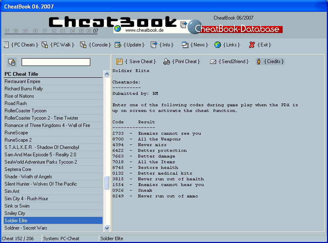Click the globe icon next to www.cheatbook.de
Viewport: 328px width, 243px height.
click(118, 28)
